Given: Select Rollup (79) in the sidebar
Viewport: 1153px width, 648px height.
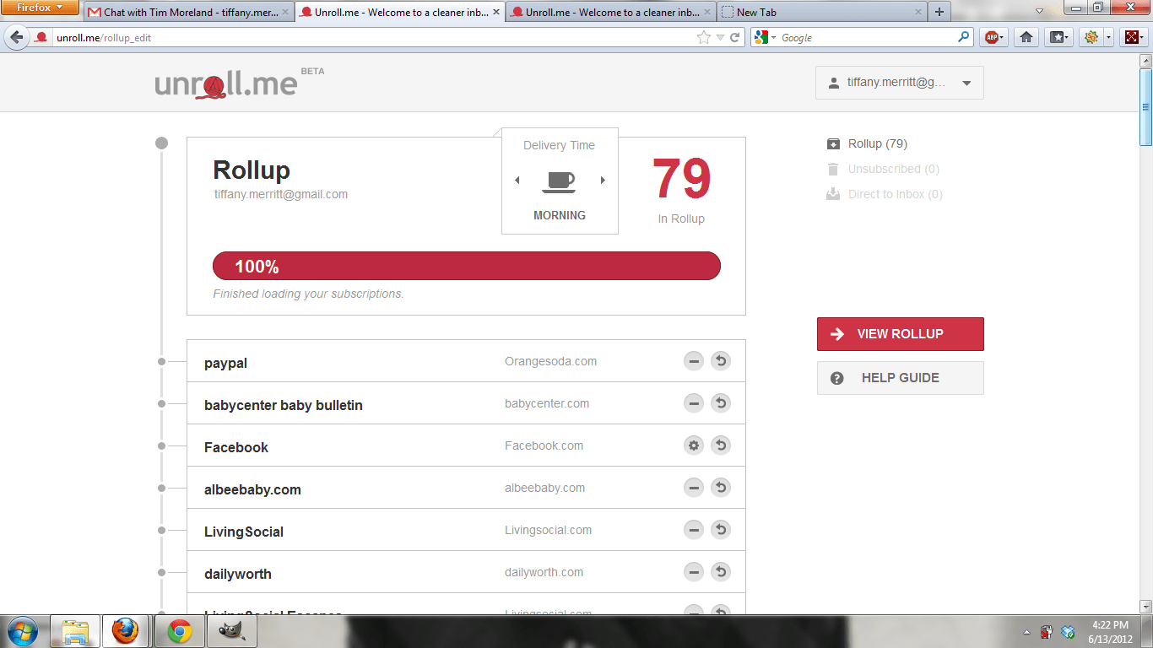Looking at the screenshot, I should point(868,143).
